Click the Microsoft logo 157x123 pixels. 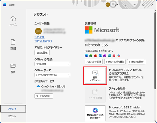click(102, 30)
